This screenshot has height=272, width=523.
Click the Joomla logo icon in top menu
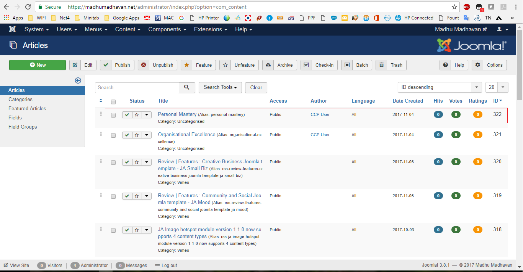12,29
